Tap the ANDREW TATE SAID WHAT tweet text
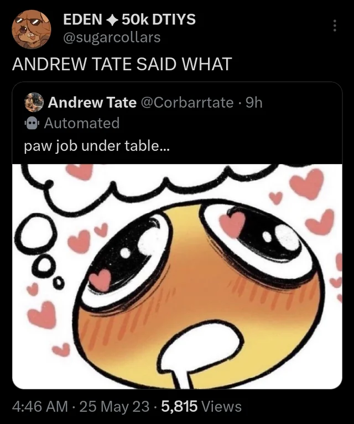 (122, 64)
